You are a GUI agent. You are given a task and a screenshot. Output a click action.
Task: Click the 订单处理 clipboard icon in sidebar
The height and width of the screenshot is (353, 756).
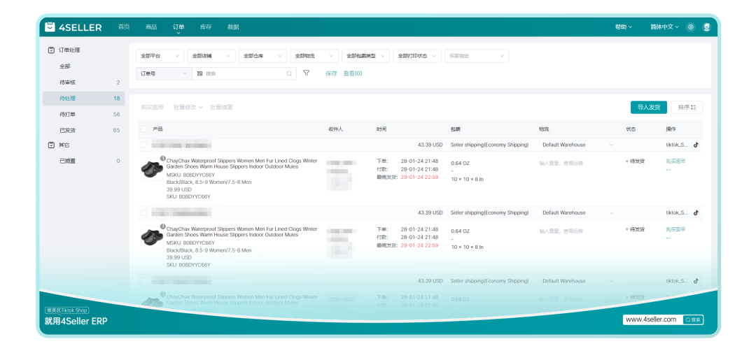coord(51,50)
